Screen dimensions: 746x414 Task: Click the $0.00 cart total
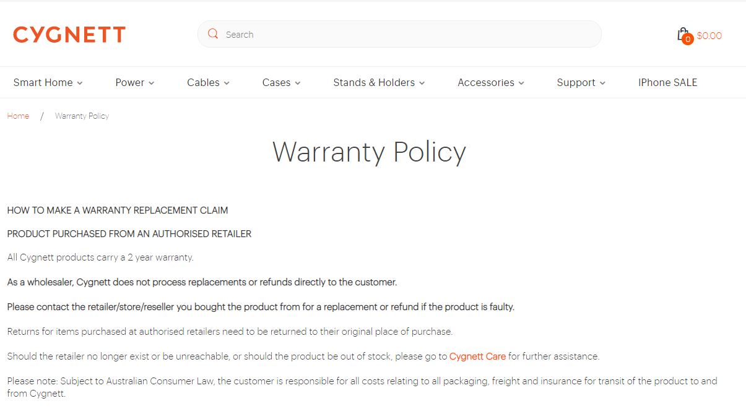[x=709, y=36]
